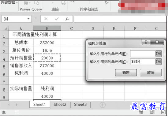This screenshot has height=116, width=168.
Task: Switch to Normal view in status bar
Action: 141,112
